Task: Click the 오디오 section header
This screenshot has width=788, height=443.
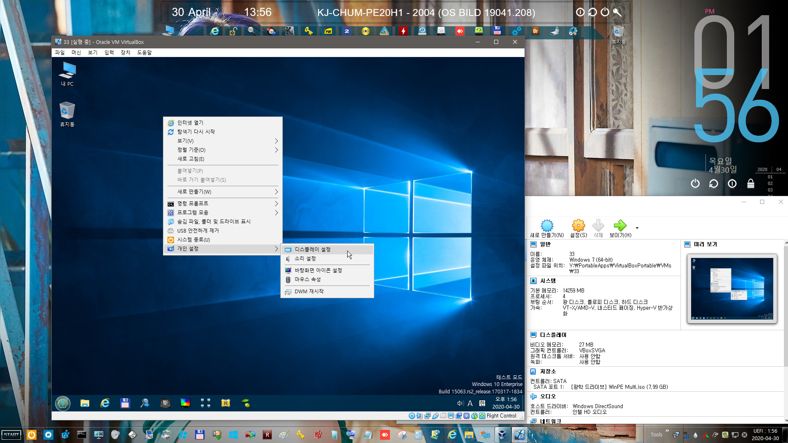Action: [x=543, y=396]
